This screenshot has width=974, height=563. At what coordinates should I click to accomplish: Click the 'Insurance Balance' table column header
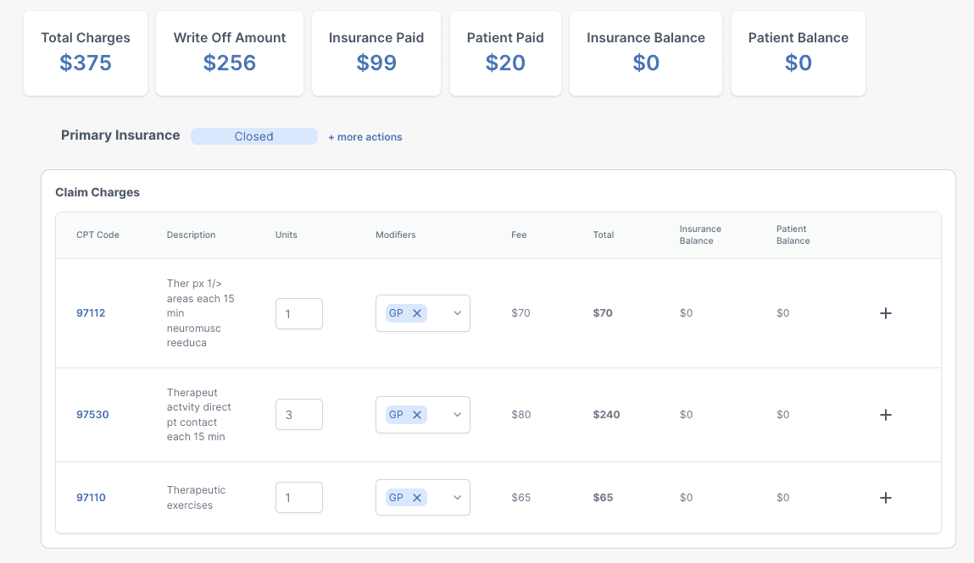coord(700,235)
